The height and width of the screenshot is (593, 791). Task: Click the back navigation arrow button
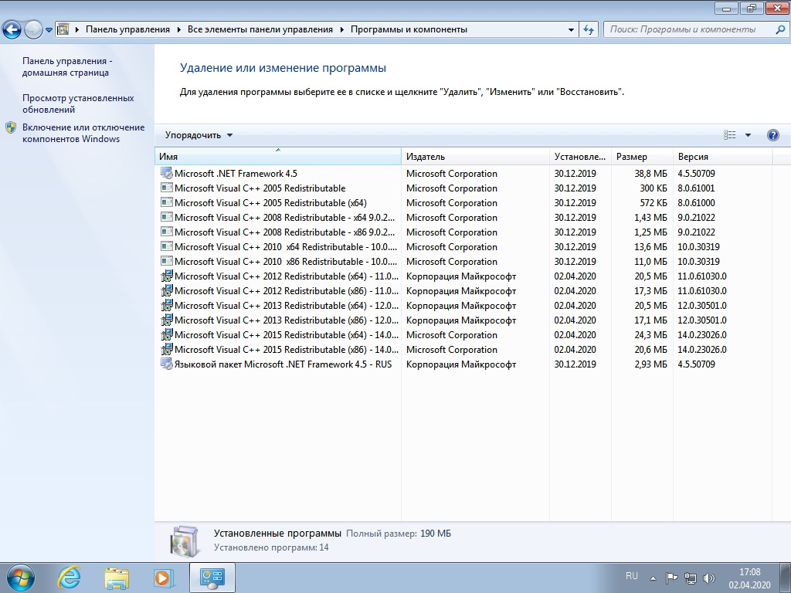click(12, 30)
